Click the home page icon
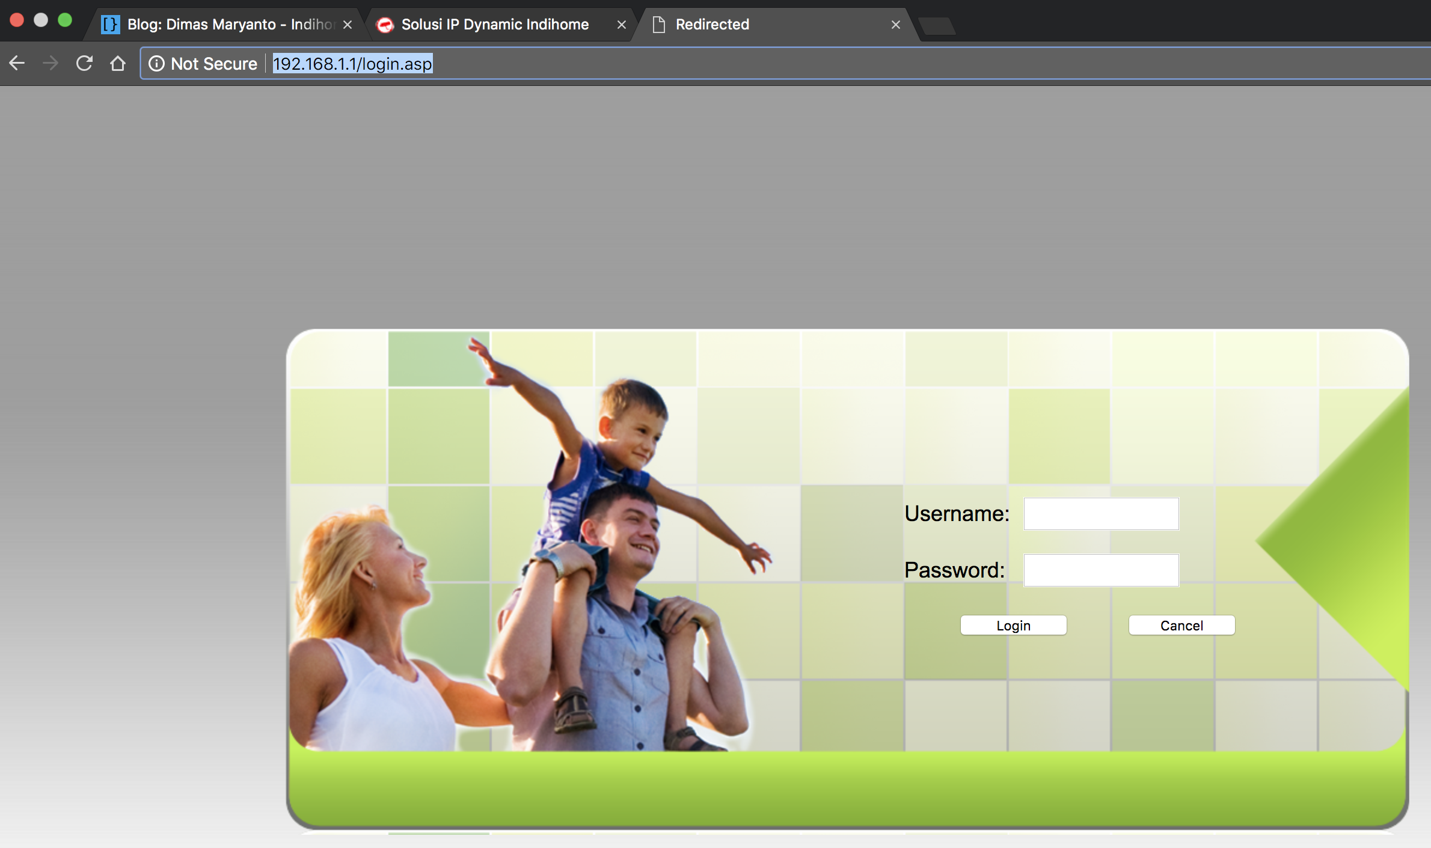 coord(118,64)
